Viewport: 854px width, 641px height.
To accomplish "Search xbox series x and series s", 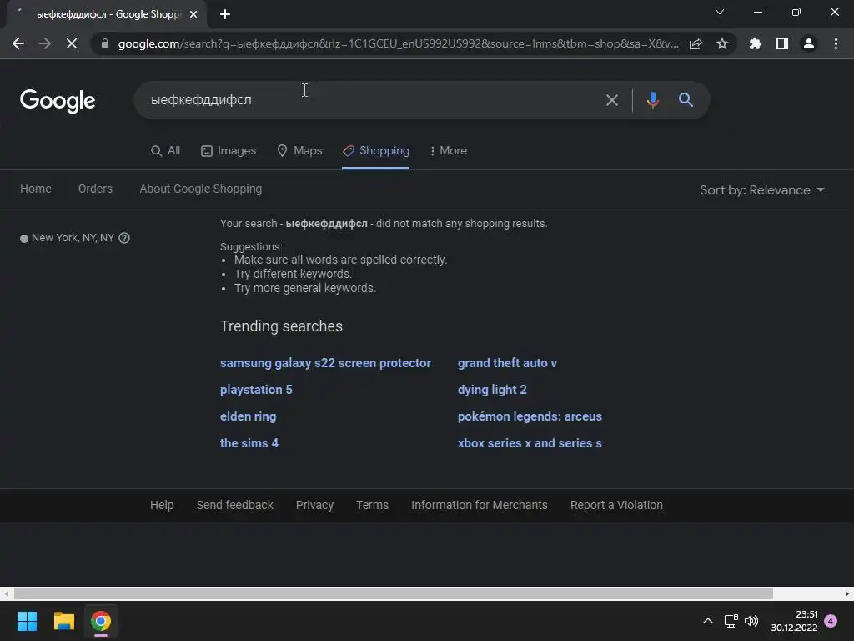I will click(x=530, y=443).
